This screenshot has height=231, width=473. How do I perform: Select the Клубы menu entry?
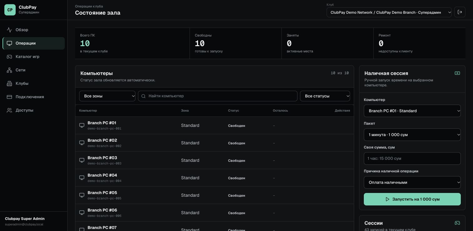(x=33, y=84)
